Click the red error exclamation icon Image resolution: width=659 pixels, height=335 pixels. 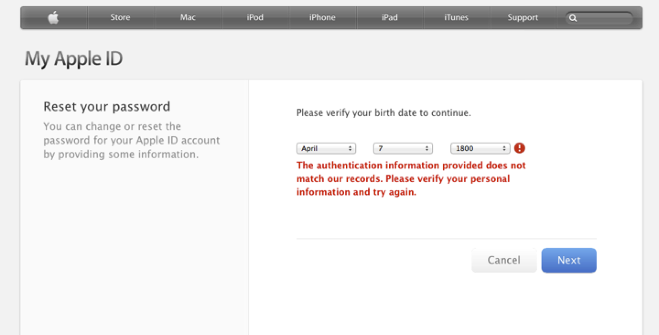click(520, 148)
